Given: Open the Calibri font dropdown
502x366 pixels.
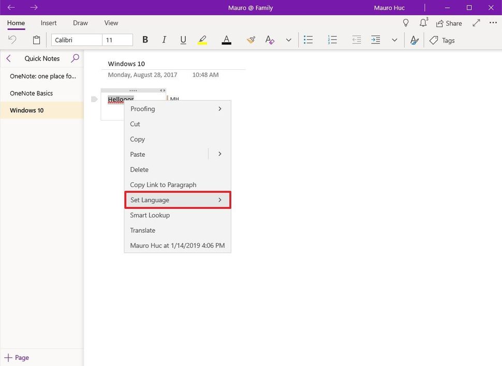Looking at the screenshot, I should pyautogui.click(x=78, y=40).
